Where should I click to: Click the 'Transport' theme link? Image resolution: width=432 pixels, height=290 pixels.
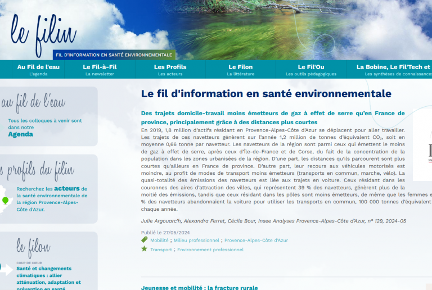coord(161,250)
